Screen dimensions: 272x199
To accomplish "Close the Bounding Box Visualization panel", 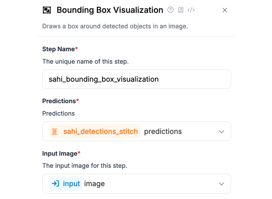I will pyautogui.click(x=225, y=10).
